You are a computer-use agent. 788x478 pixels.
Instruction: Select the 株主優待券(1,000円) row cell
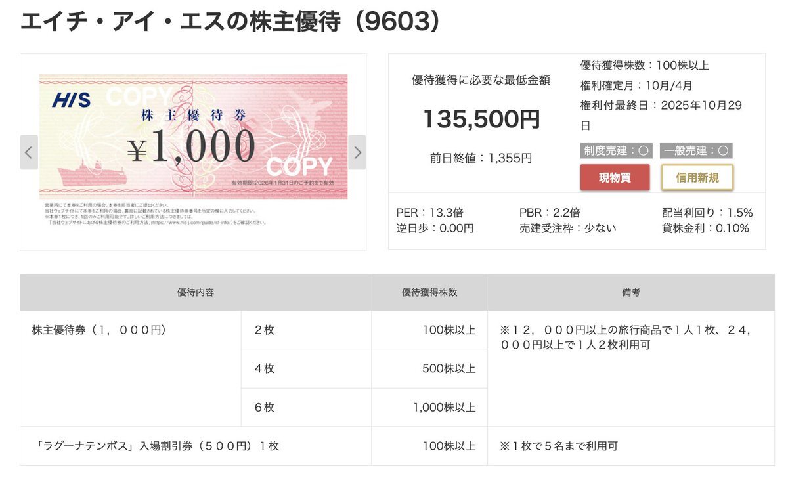131,368
